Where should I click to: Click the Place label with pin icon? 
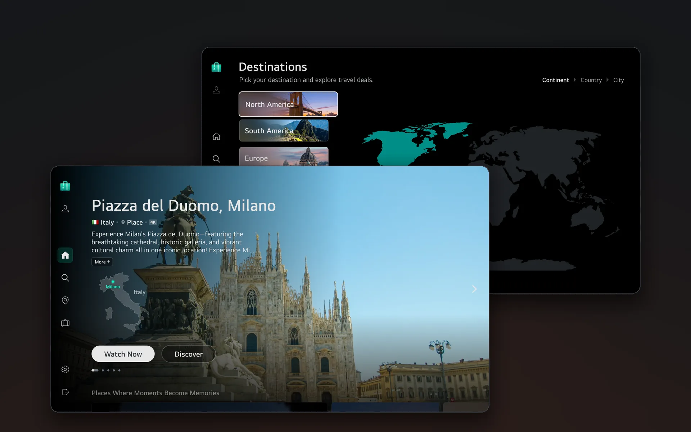click(x=132, y=222)
